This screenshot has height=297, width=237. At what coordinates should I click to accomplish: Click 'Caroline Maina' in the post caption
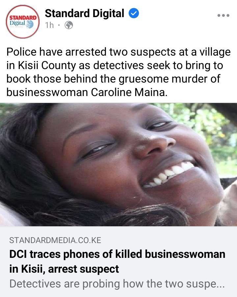coord(129,93)
